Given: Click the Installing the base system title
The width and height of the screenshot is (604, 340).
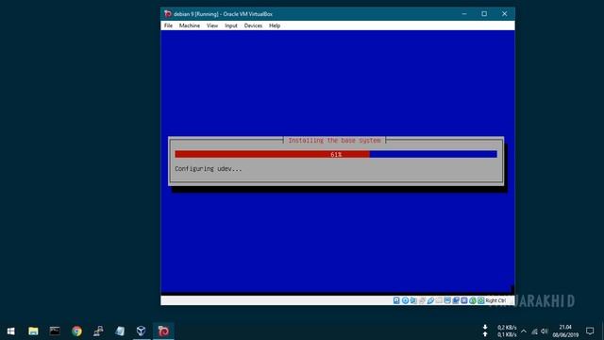Looking at the screenshot, I should point(334,141).
